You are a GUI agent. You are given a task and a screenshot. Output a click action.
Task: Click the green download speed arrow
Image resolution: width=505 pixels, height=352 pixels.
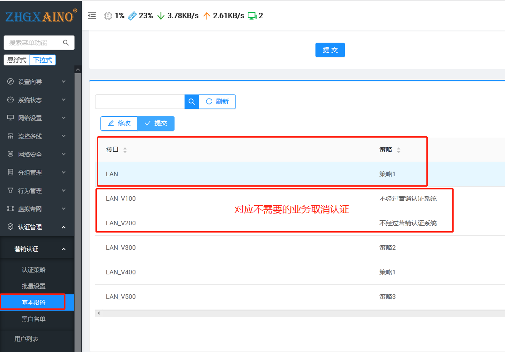tap(160, 15)
